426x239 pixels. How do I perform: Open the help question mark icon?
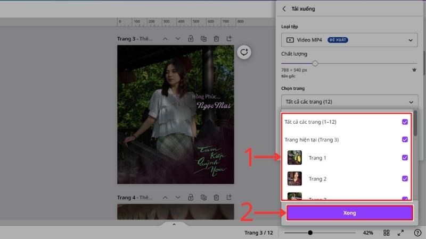pyautogui.click(x=417, y=233)
